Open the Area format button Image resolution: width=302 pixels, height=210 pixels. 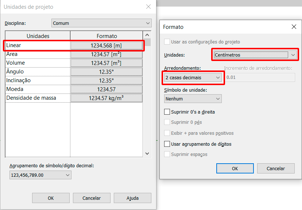click(107, 54)
